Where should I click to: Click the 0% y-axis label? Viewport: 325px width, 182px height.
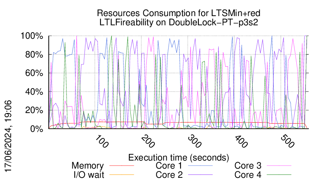pyautogui.click(x=37, y=129)
